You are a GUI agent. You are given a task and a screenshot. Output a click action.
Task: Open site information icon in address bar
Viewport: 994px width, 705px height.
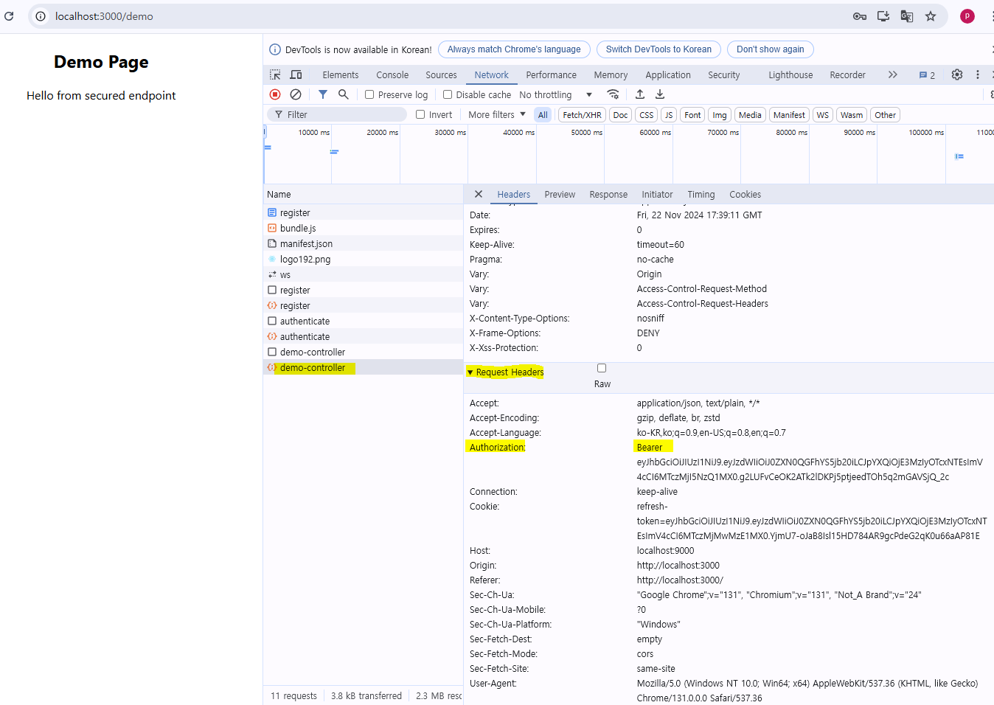point(41,16)
